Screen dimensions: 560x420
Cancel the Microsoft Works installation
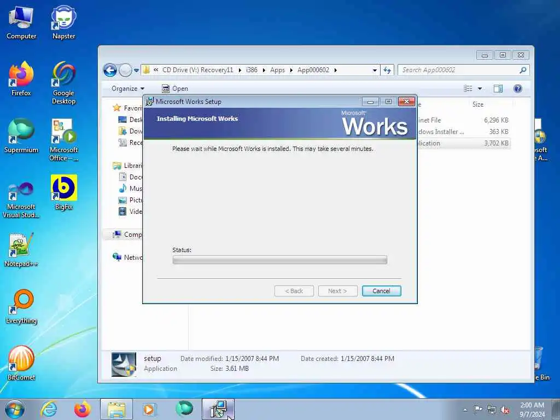pos(381,291)
